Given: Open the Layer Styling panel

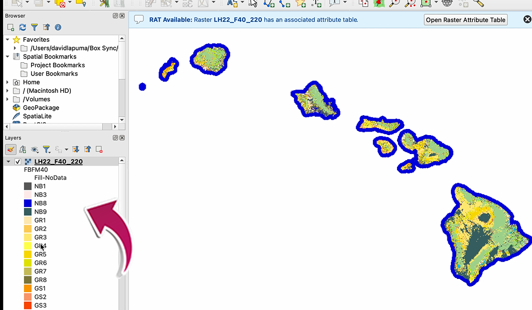Looking at the screenshot, I should tap(11, 149).
